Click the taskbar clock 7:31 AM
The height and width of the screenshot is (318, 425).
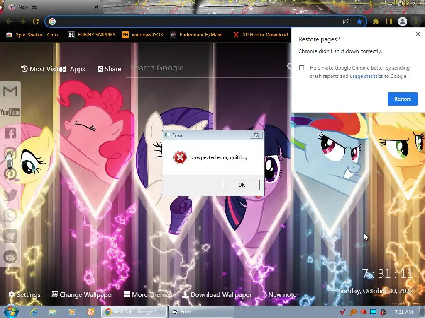click(x=403, y=312)
